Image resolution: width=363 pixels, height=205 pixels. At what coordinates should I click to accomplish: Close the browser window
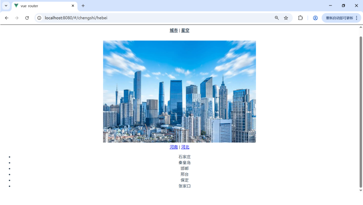pyautogui.click(x=356, y=5)
